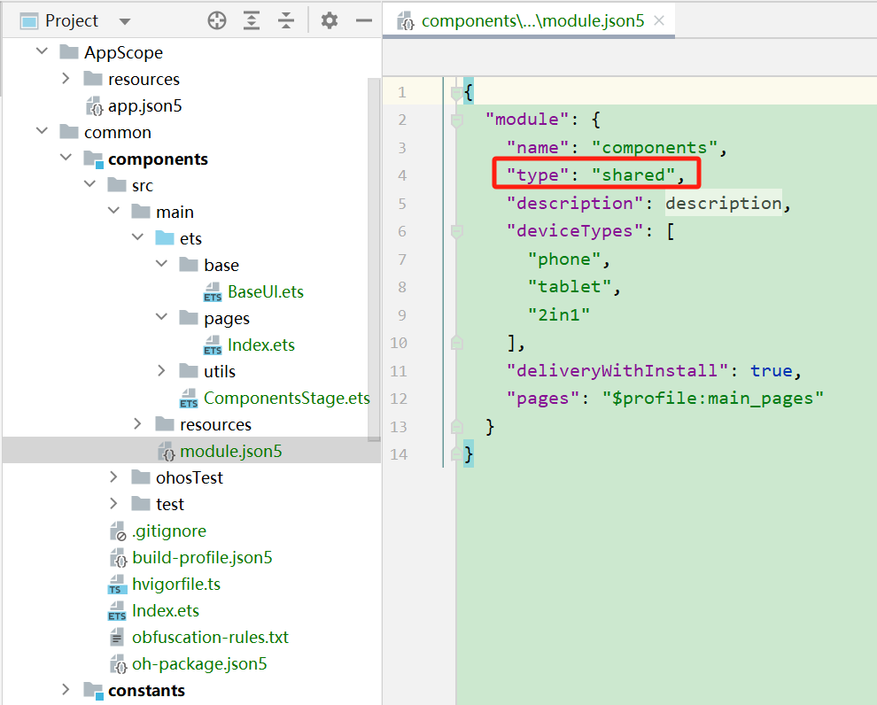Image resolution: width=877 pixels, height=705 pixels.
Task: Click build-profile.json5 file icon
Action: [118, 557]
